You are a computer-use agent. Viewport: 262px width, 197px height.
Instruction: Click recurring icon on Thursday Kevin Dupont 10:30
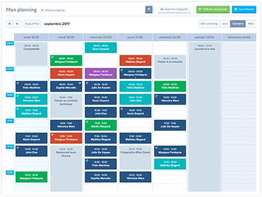pyautogui.click(x=121, y=109)
